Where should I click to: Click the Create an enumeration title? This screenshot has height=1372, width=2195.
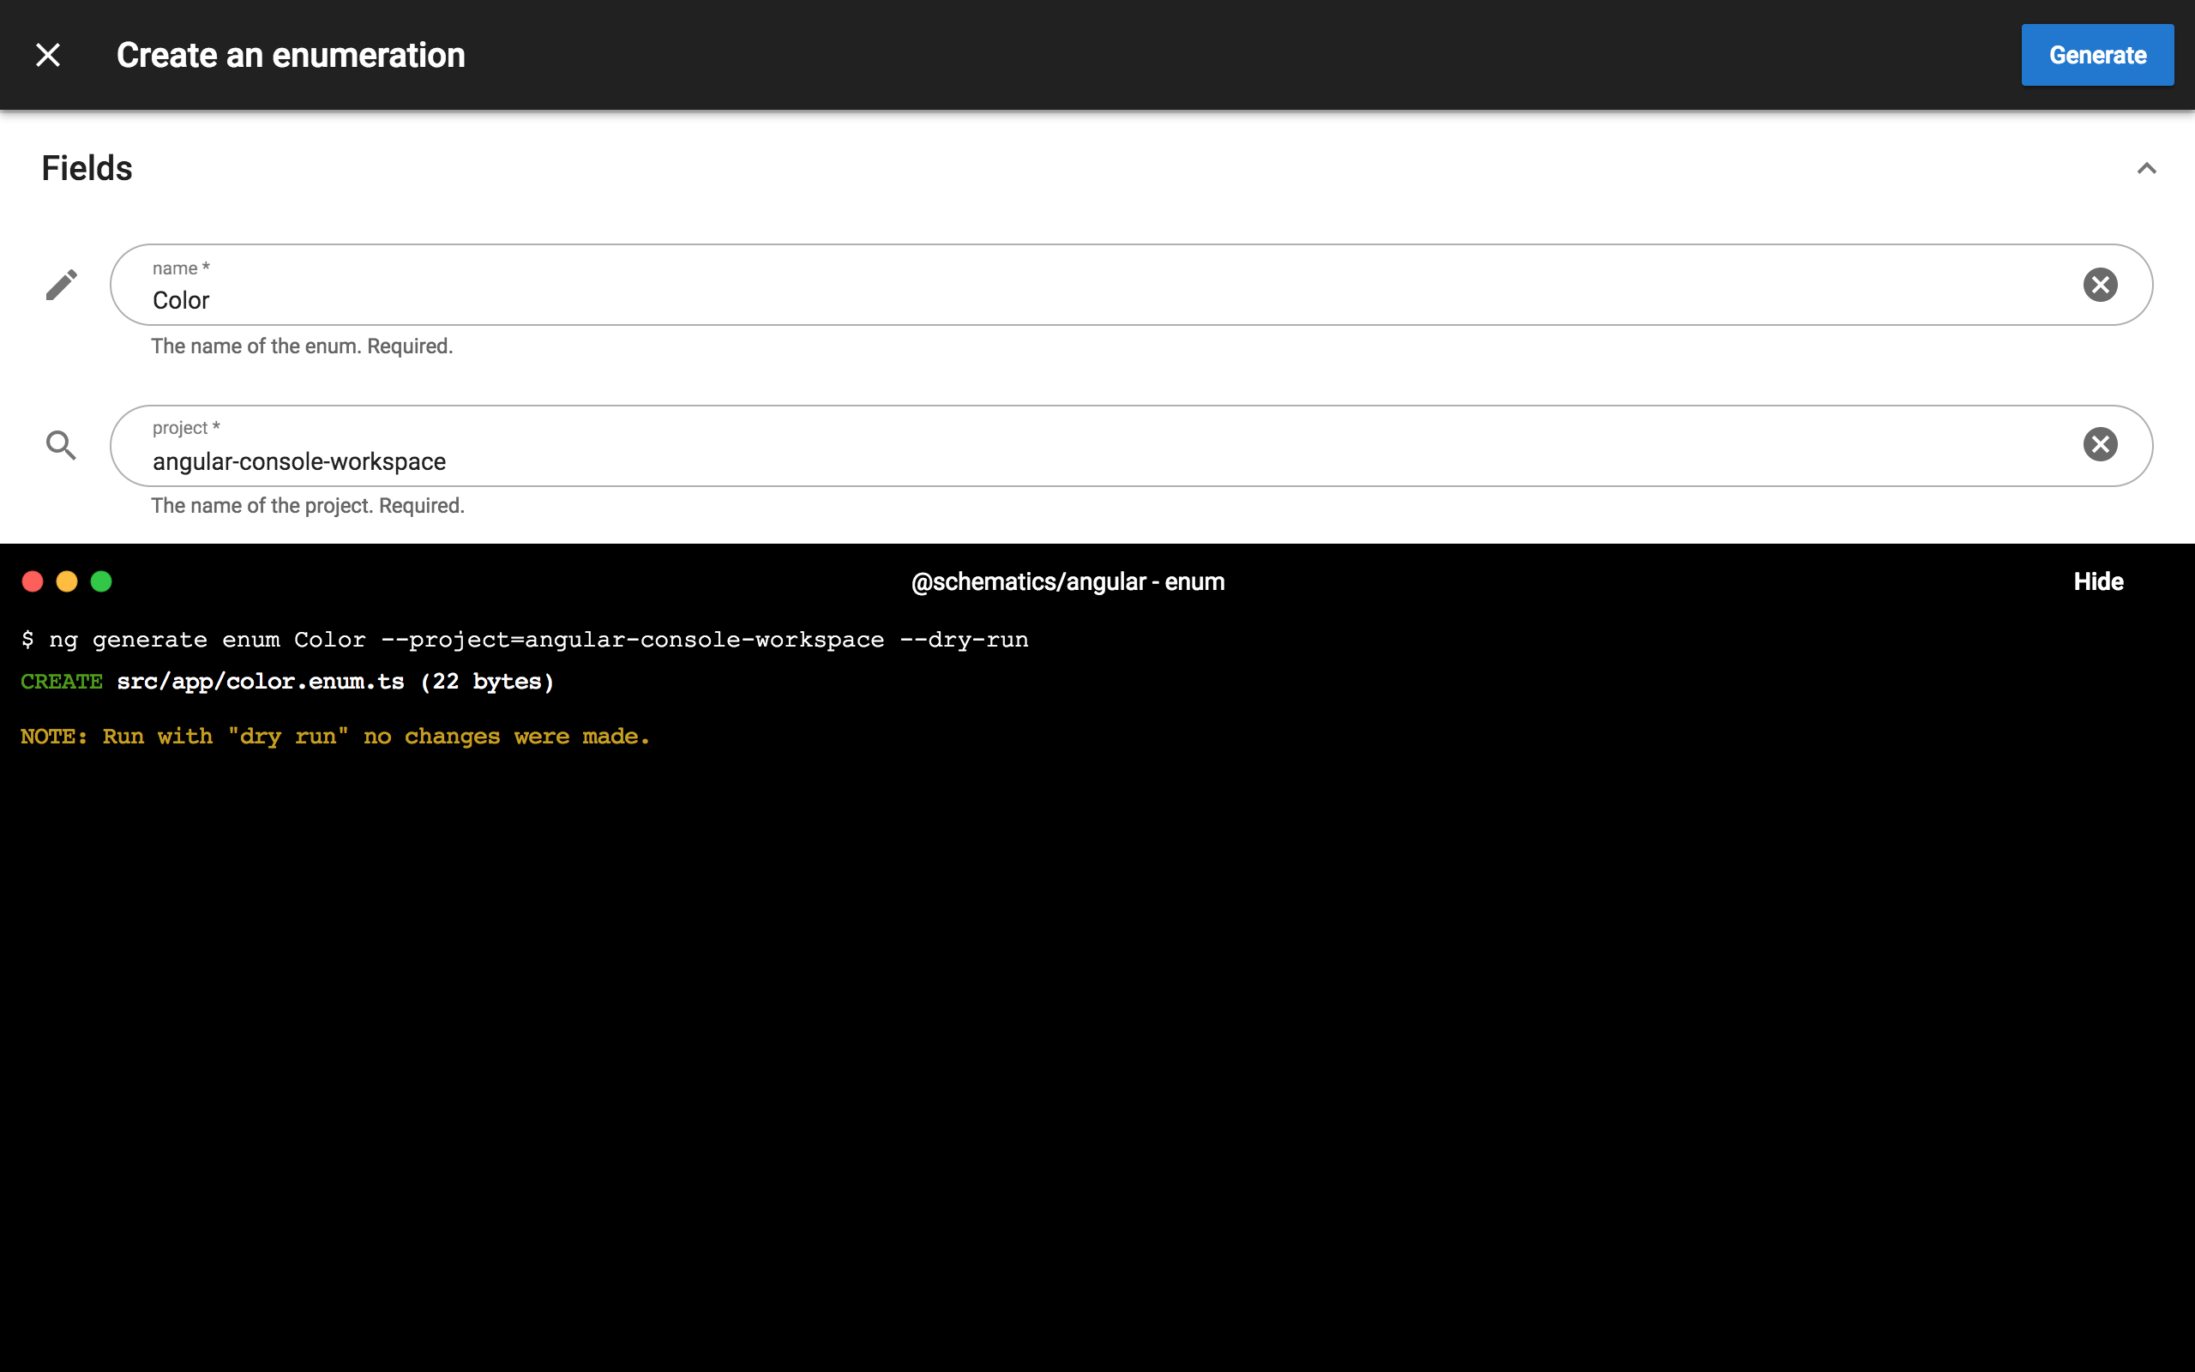point(292,56)
